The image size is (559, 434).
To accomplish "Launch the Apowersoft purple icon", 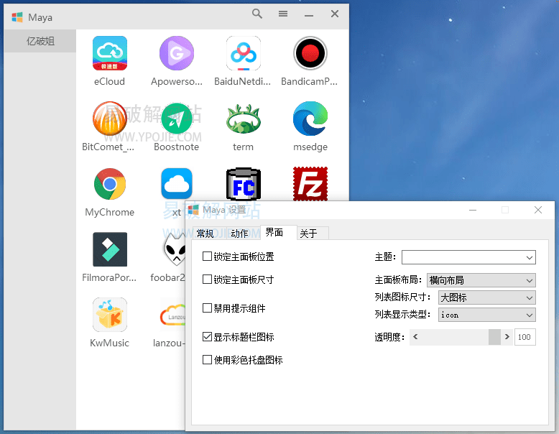I will point(177,53).
